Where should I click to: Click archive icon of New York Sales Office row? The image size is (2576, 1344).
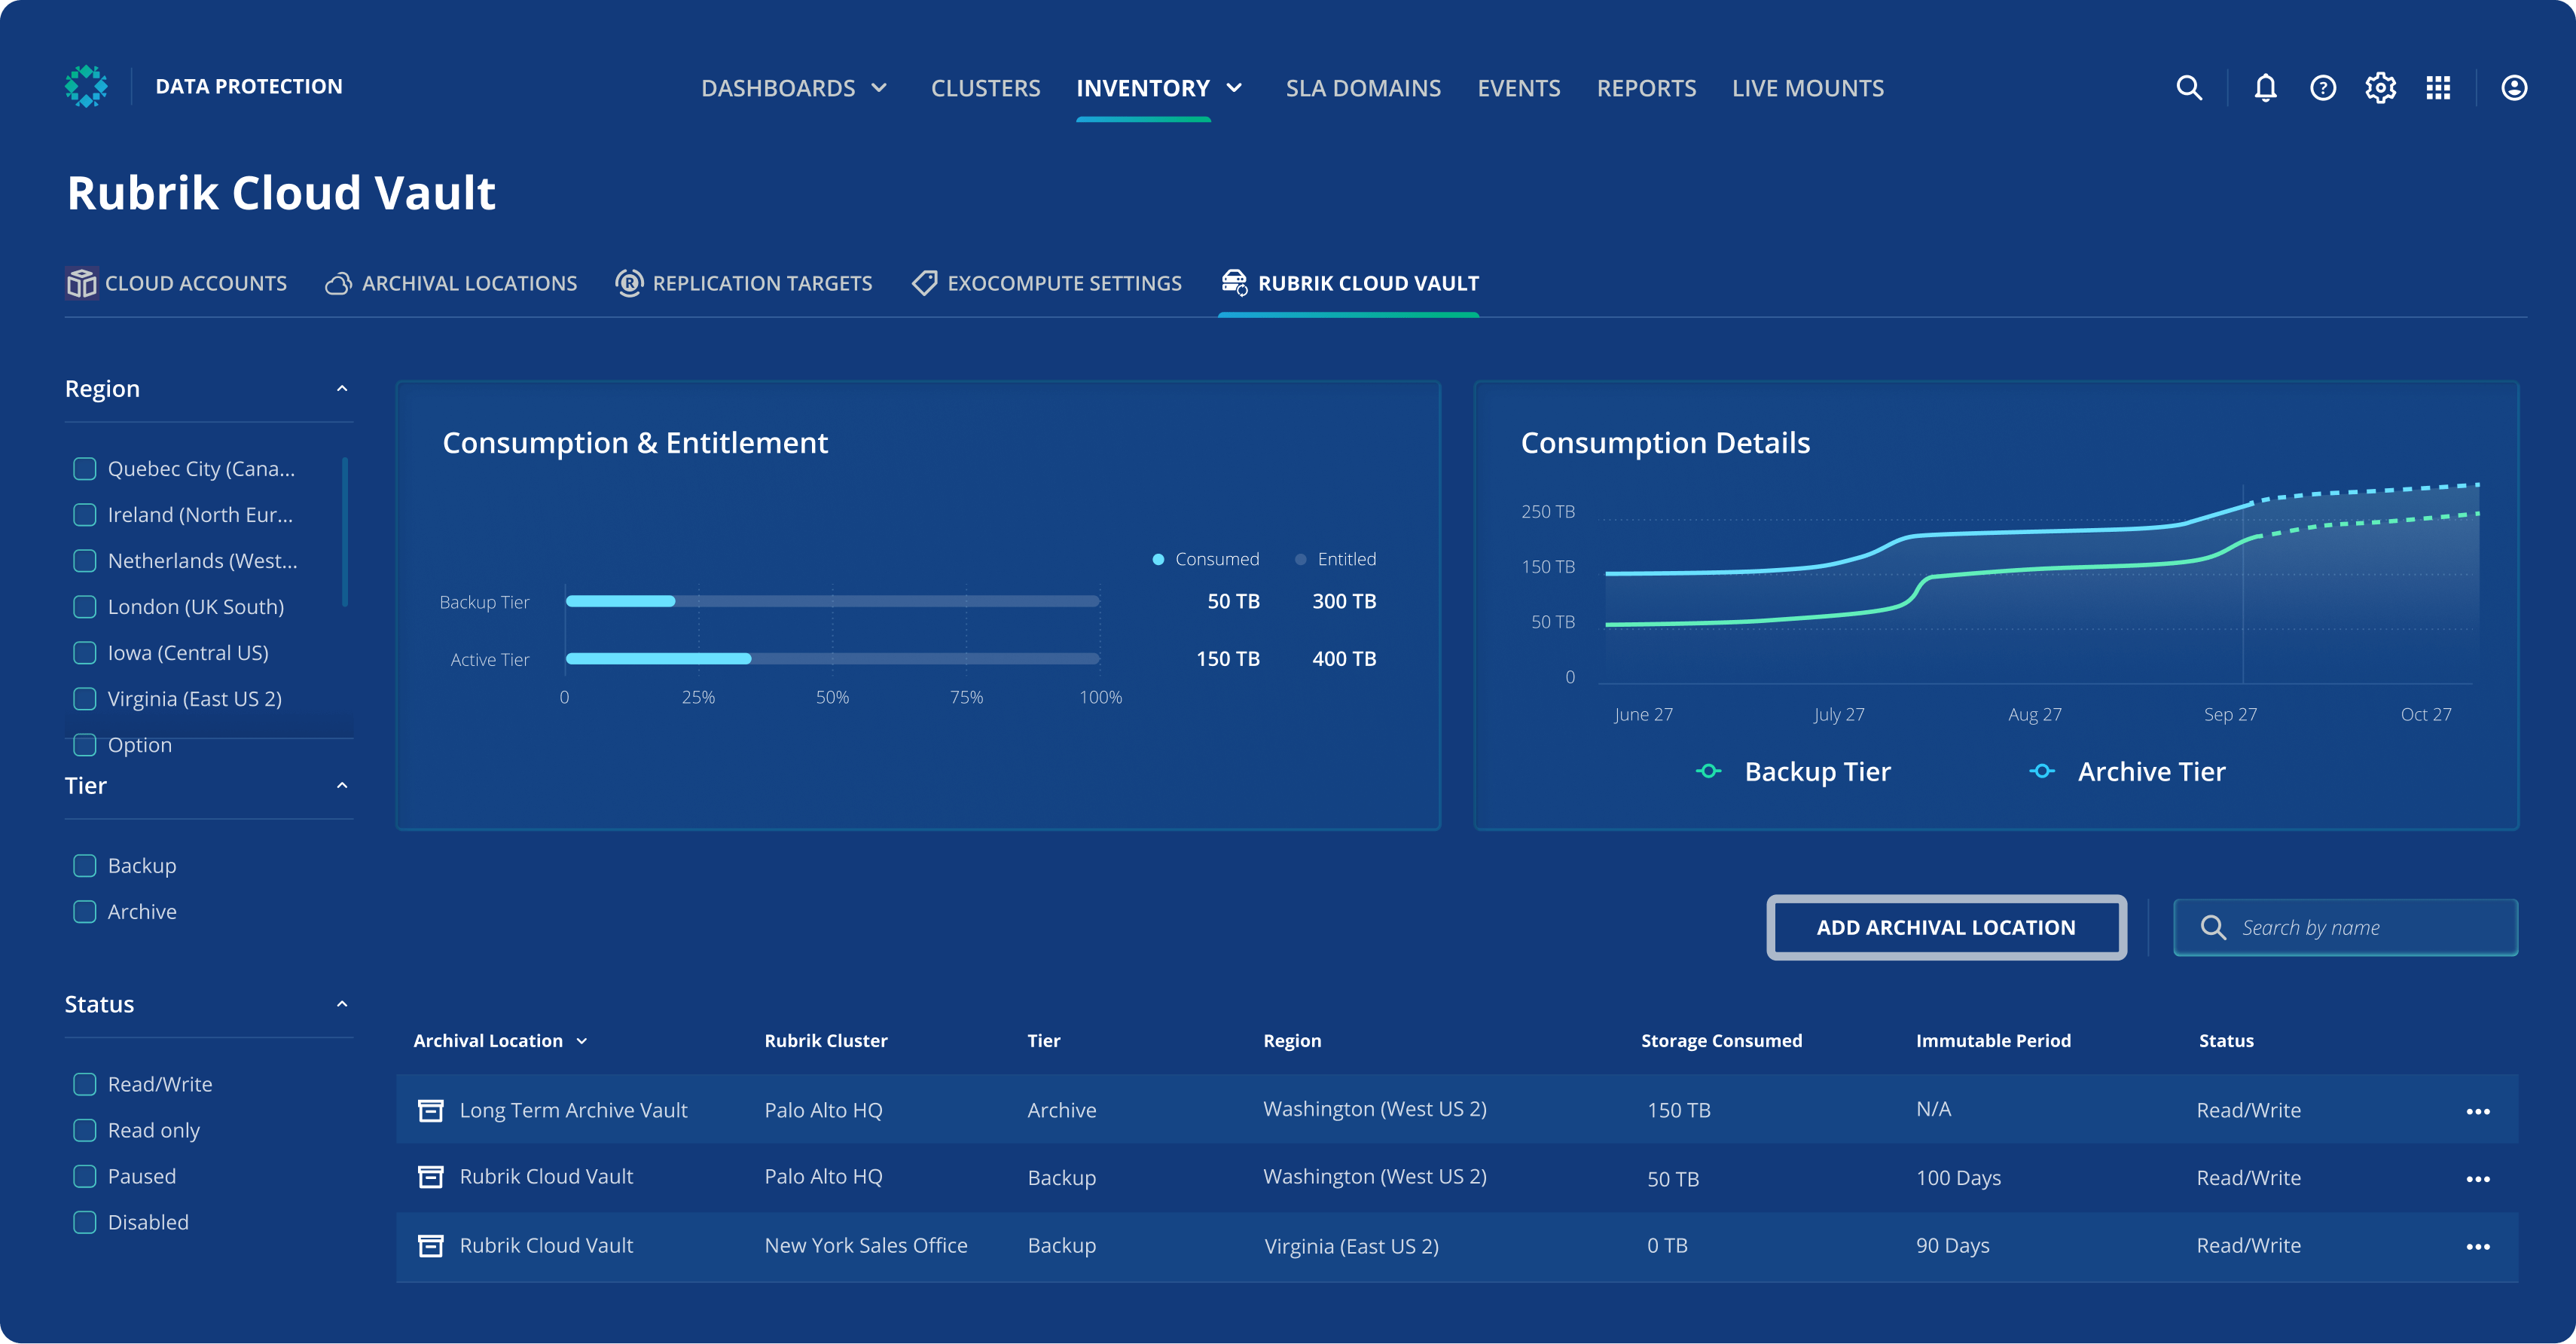(430, 1246)
